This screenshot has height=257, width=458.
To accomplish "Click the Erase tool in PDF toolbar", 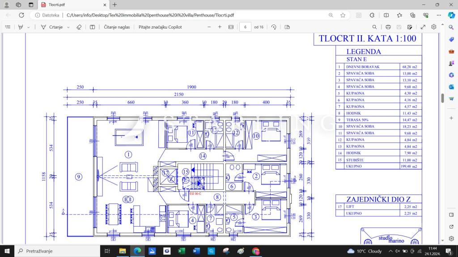I will point(79,27).
